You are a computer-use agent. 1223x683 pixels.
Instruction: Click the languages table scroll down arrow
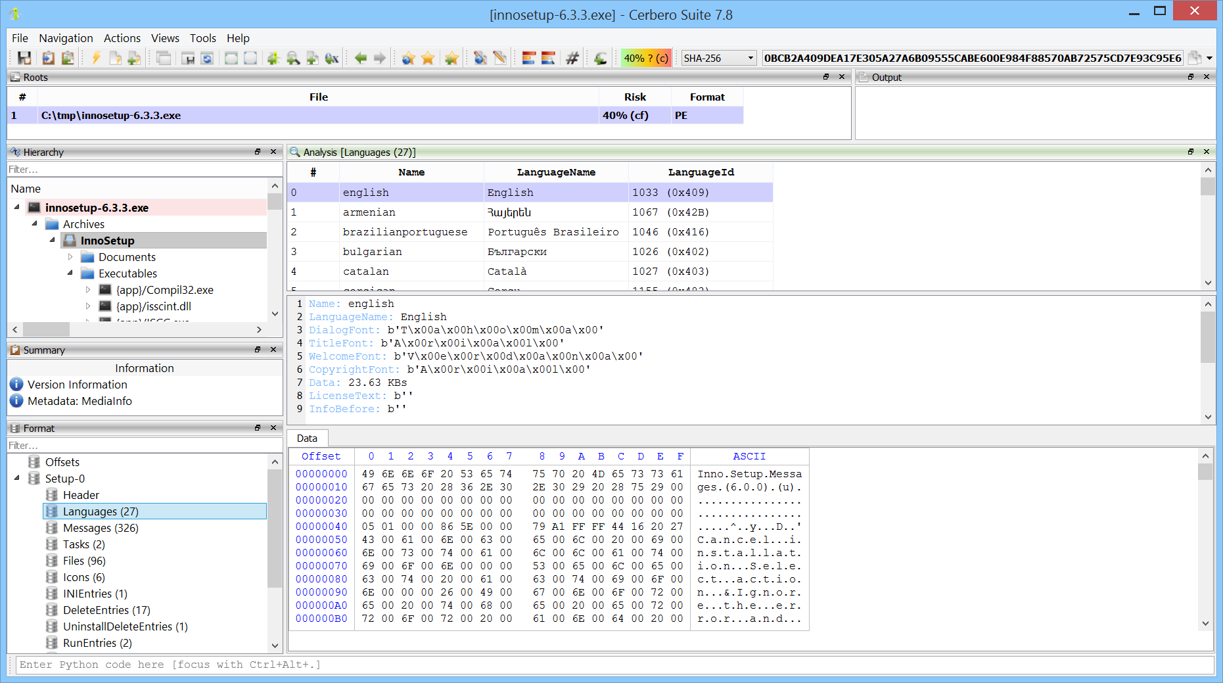1208,283
